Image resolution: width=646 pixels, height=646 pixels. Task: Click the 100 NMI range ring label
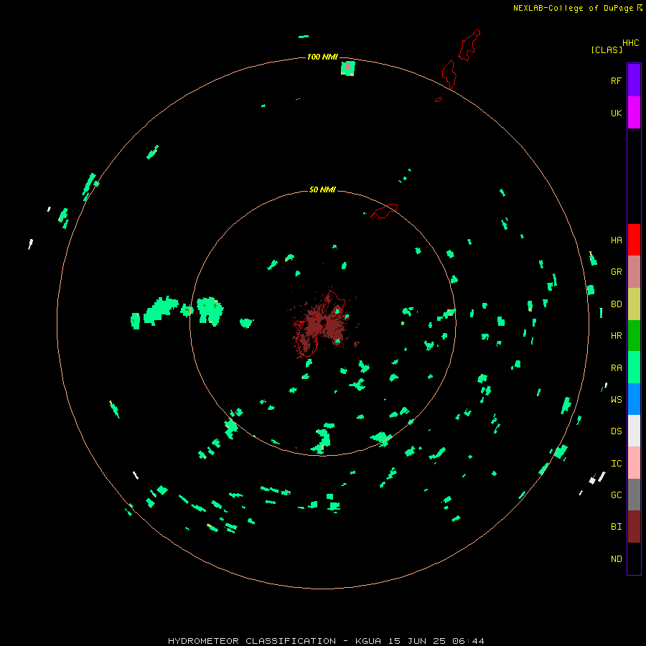(x=322, y=57)
